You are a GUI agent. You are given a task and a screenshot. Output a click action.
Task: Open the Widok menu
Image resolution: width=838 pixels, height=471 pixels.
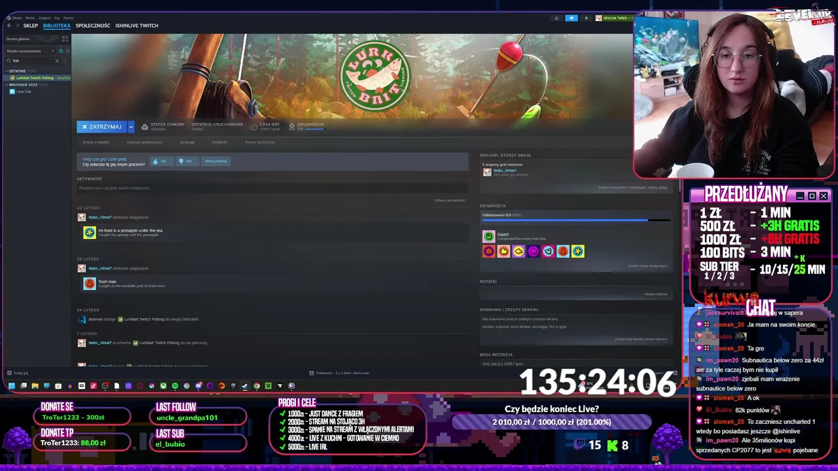[30, 18]
